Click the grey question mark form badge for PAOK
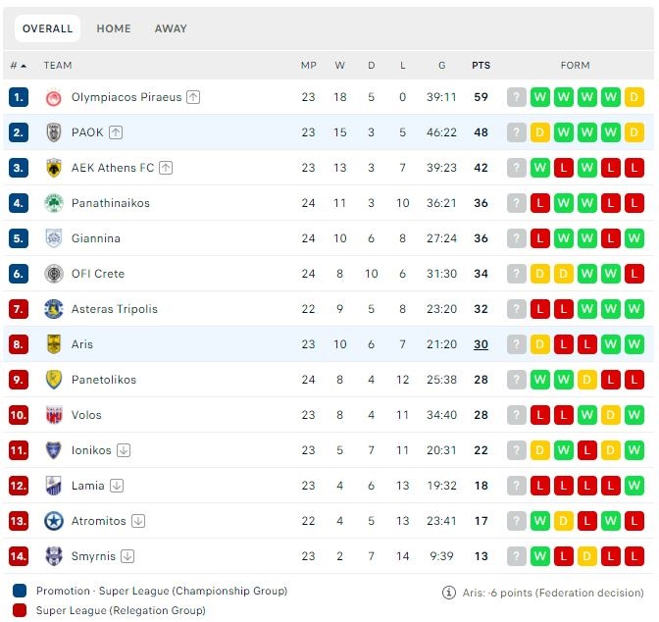This screenshot has width=659, height=622. pyautogui.click(x=517, y=132)
